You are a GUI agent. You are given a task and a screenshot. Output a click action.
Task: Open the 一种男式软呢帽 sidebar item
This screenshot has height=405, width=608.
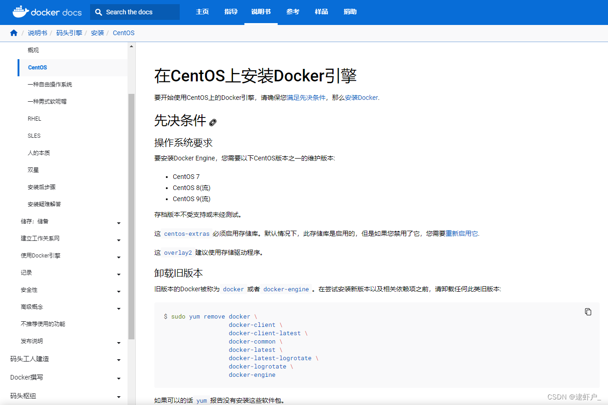coord(47,101)
